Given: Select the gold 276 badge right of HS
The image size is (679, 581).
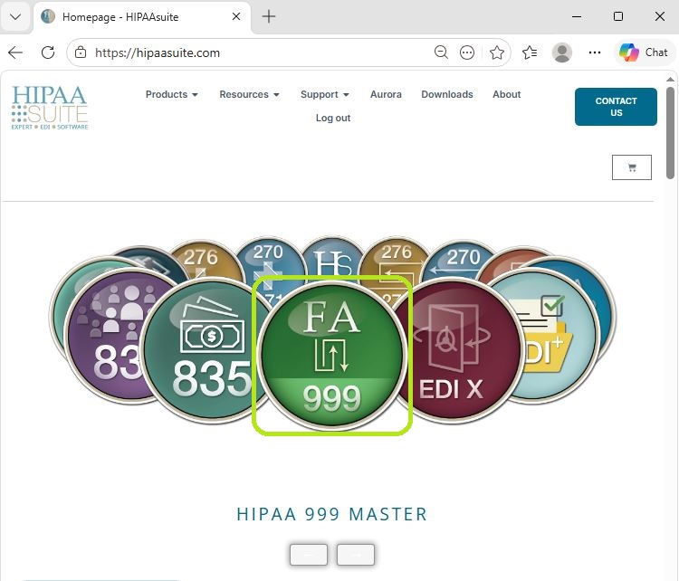Looking at the screenshot, I should 397,258.
